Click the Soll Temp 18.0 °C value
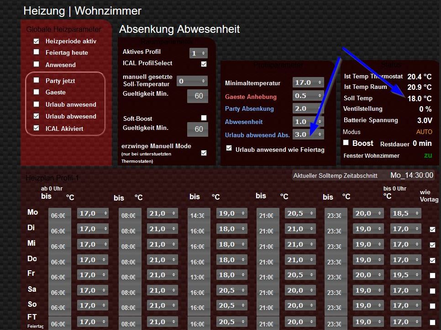Image resolution: width=441 pixels, height=330 pixels. pos(420,98)
